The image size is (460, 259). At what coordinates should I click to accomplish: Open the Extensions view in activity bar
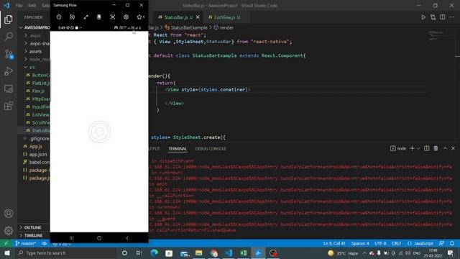click(9, 106)
